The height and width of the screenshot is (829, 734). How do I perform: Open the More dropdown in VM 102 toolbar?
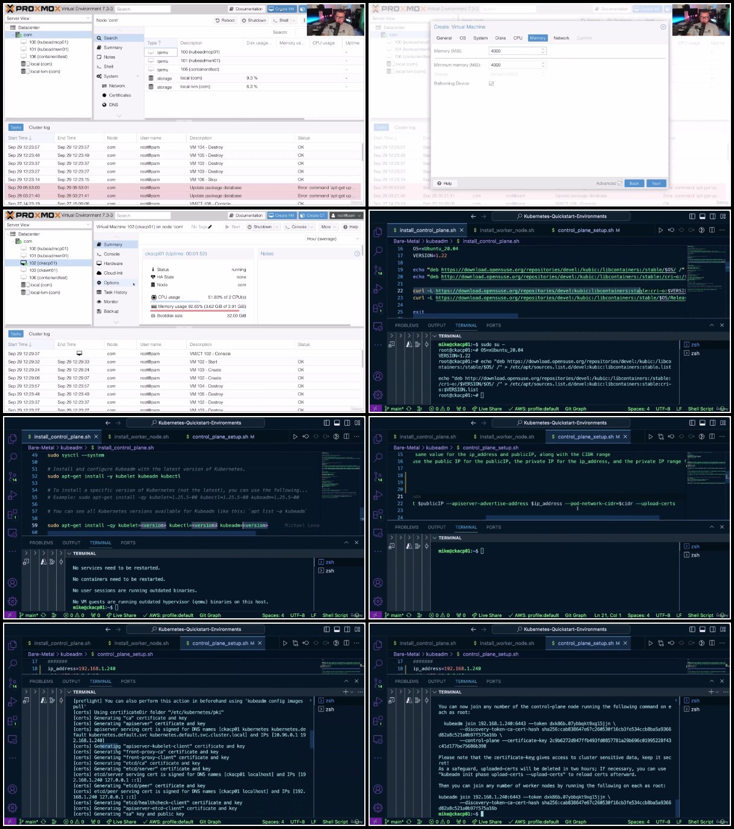[x=329, y=227]
